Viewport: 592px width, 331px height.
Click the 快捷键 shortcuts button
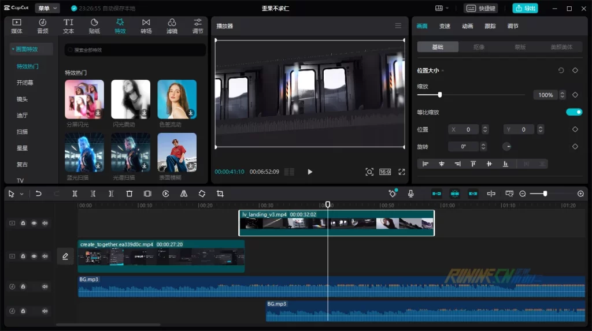point(480,8)
